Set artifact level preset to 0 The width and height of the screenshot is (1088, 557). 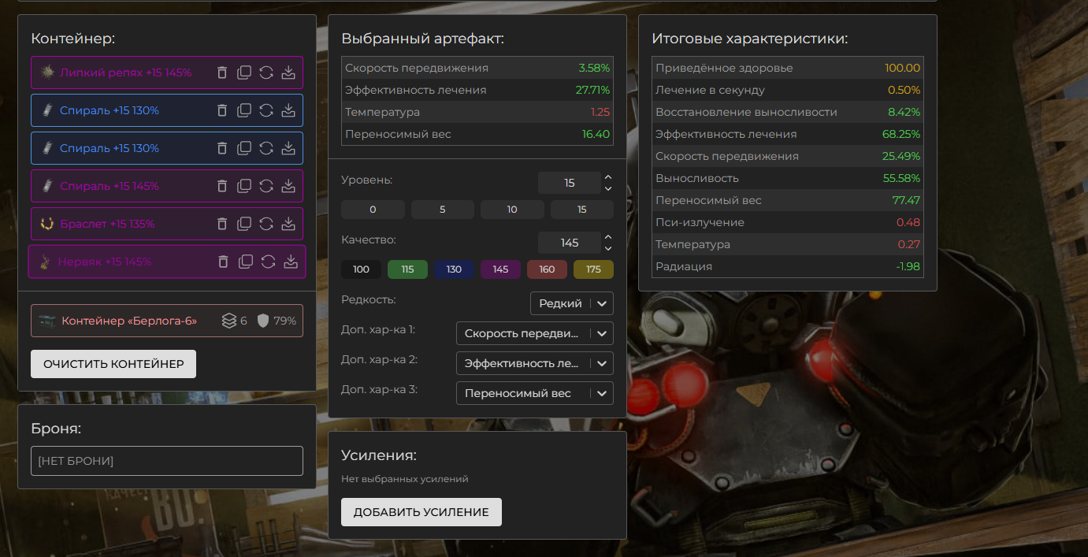tap(373, 210)
